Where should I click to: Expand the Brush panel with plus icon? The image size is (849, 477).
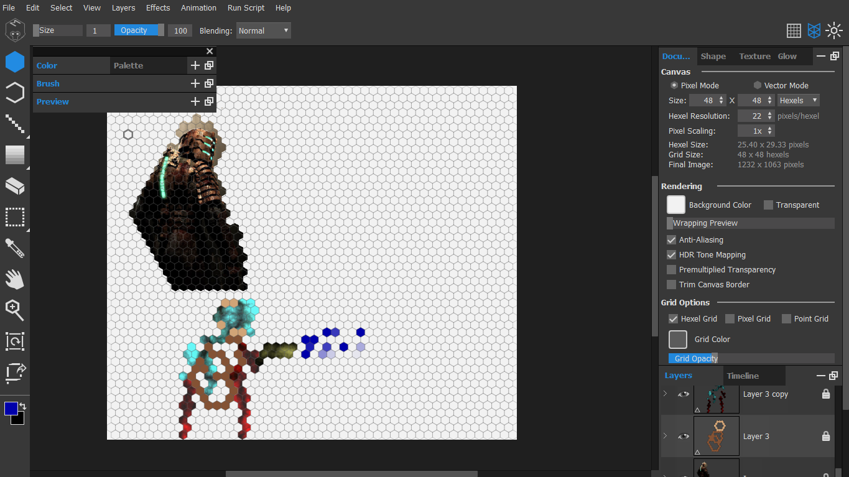pyautogui.click(x=195, y=83)
